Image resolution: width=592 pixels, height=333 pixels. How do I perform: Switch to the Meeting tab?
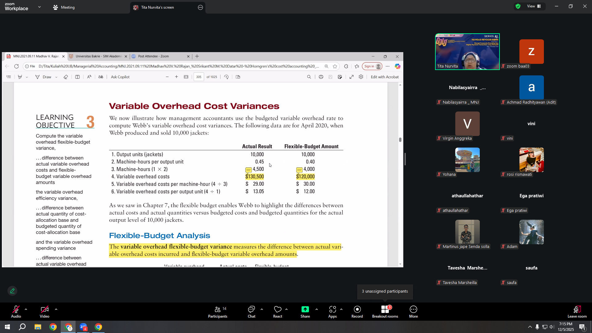click(x=64, y=7)
